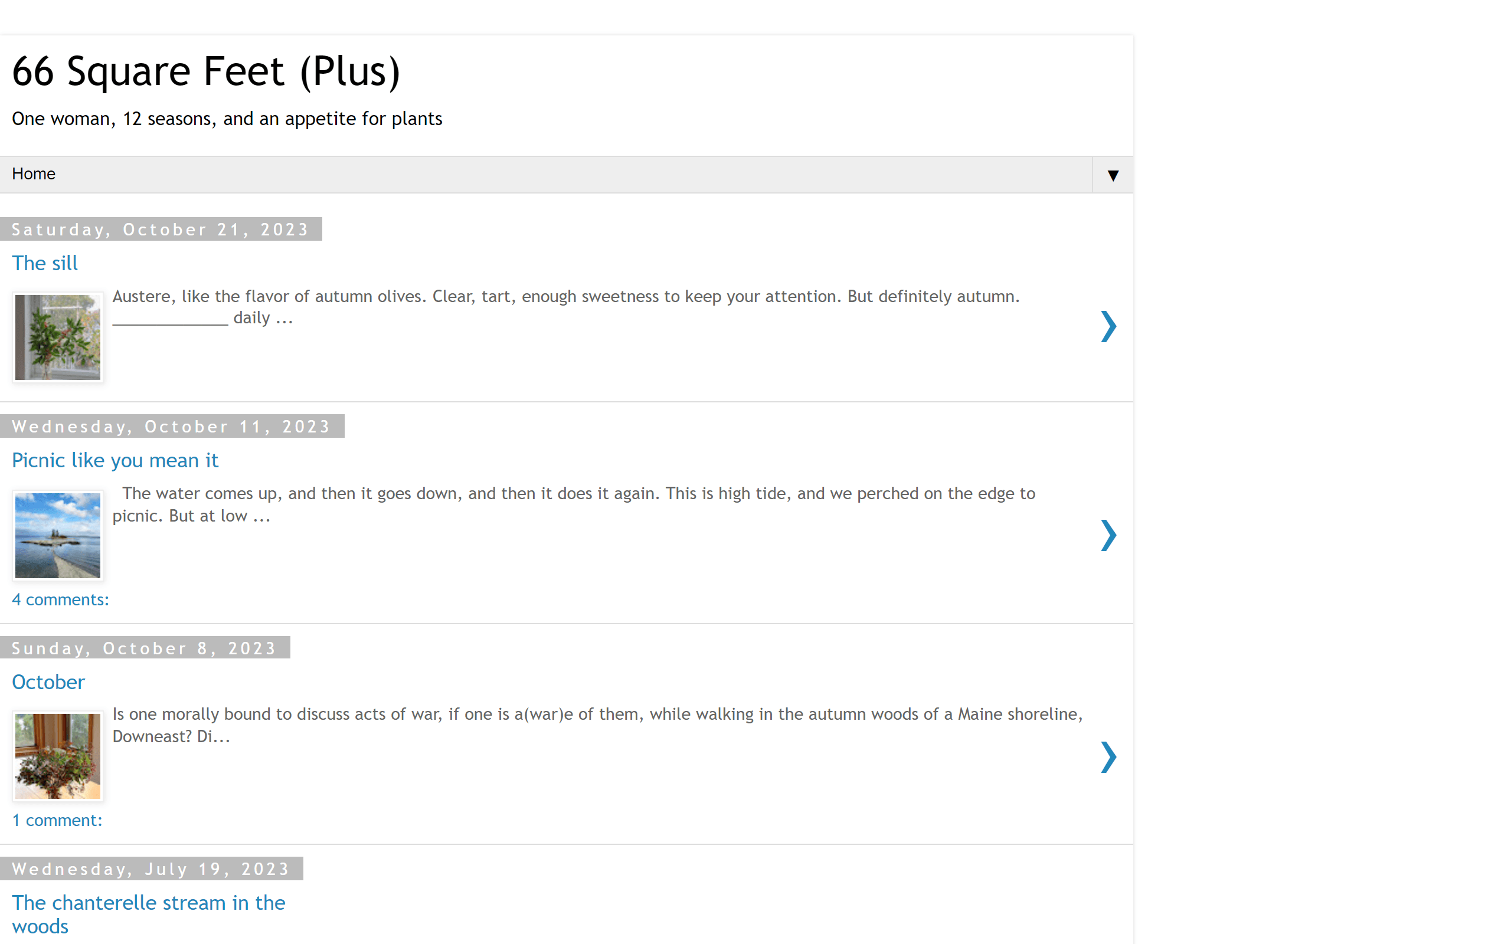Click arrow chevron beside "The sill" post

pyautogui.click(x=1108, y=326)
